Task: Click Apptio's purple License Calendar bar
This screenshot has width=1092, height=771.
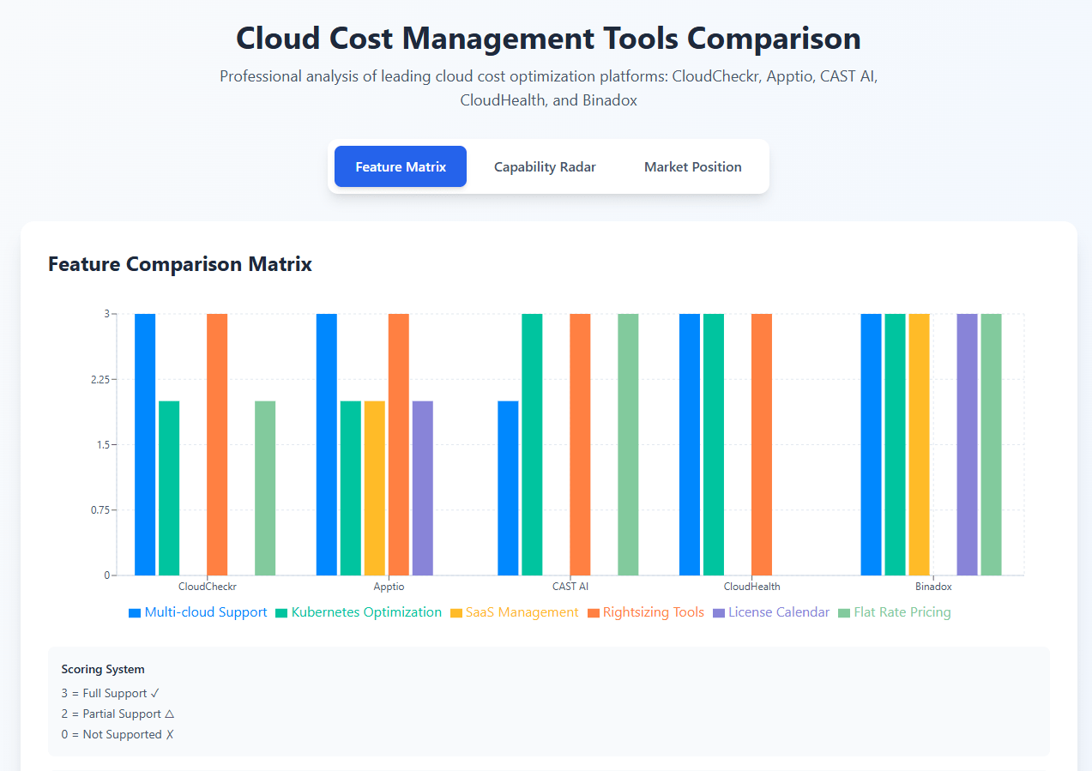Action: [423, 488]
